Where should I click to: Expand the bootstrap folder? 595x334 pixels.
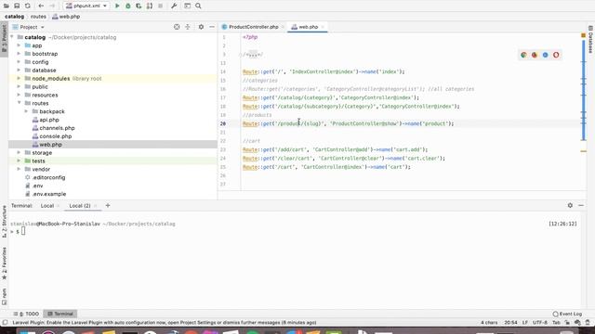click(x=19, y=54)
